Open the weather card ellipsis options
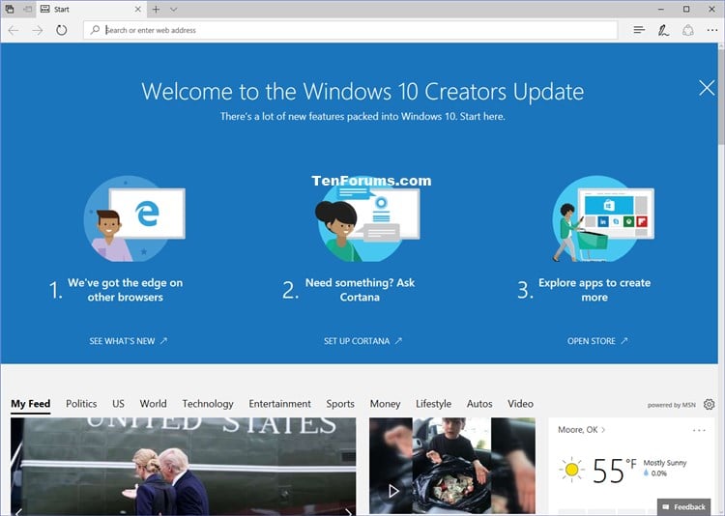Screen dimensions: 725x516 [699, 430]
